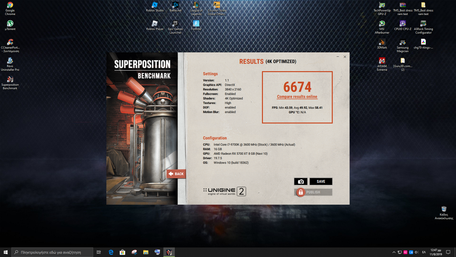The image size is (456, 257).
Task: Open the CCleaner Portable shortcut
Action: [10, 46]
